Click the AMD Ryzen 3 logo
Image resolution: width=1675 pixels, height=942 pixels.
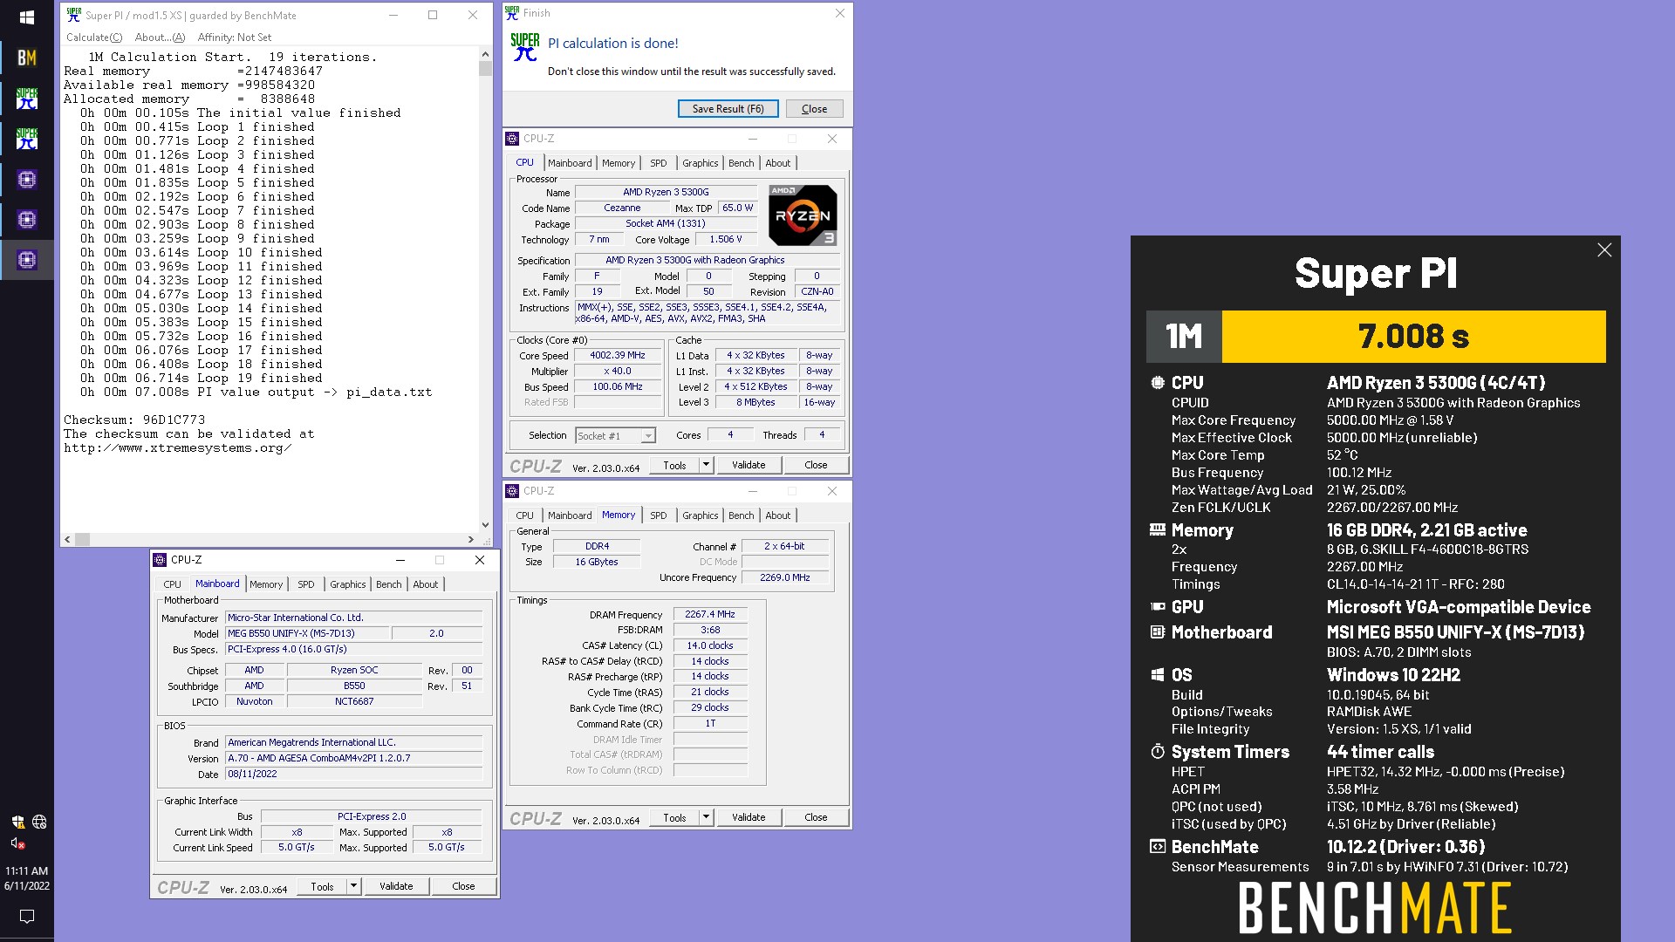coord(803,215)
